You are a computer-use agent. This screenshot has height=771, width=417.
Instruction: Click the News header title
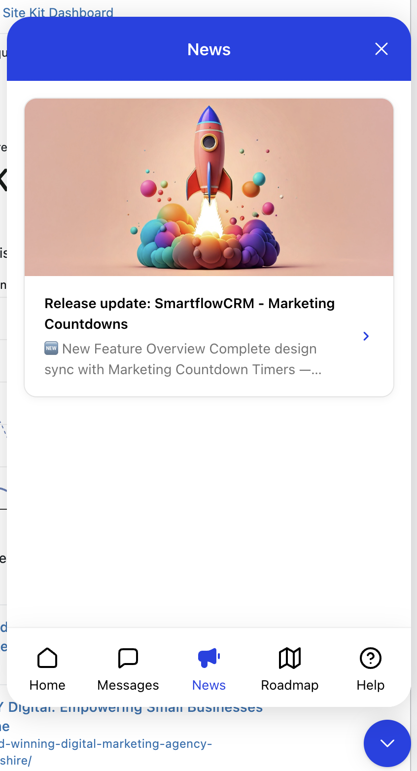209,49
